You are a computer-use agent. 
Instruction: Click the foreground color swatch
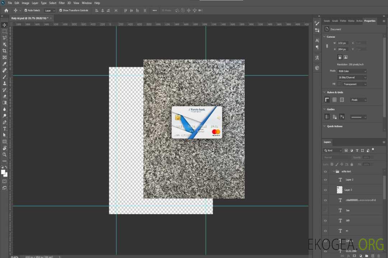3,172
